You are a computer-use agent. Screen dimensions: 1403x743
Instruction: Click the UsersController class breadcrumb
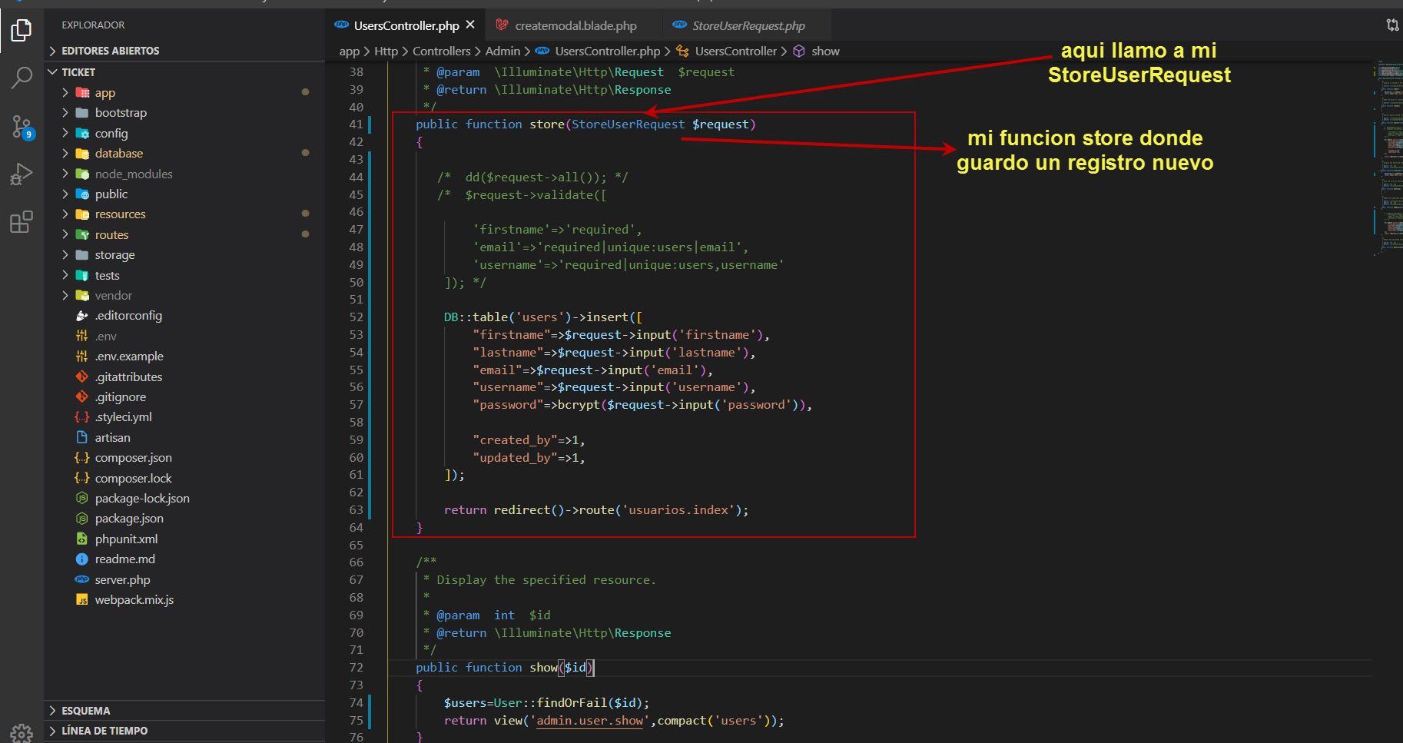coord(727,51)
